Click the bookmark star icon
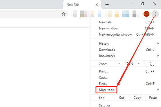161x107 pixels. click(64, 14)
